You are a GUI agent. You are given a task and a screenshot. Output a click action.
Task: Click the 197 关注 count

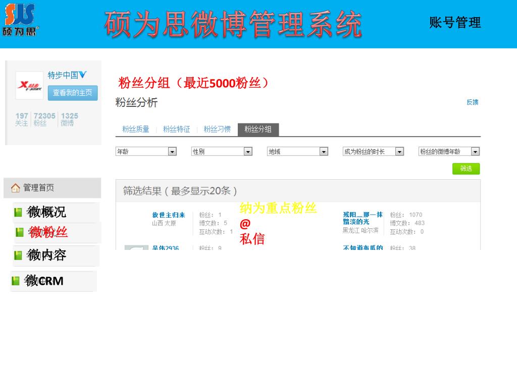pyautogui.click(x=22, y=119)
